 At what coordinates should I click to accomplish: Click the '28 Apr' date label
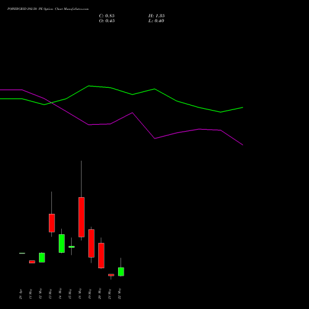(20, 294)
